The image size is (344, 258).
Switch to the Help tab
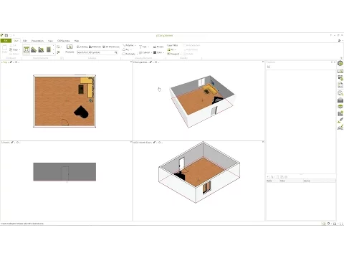[x=77, y=41]
